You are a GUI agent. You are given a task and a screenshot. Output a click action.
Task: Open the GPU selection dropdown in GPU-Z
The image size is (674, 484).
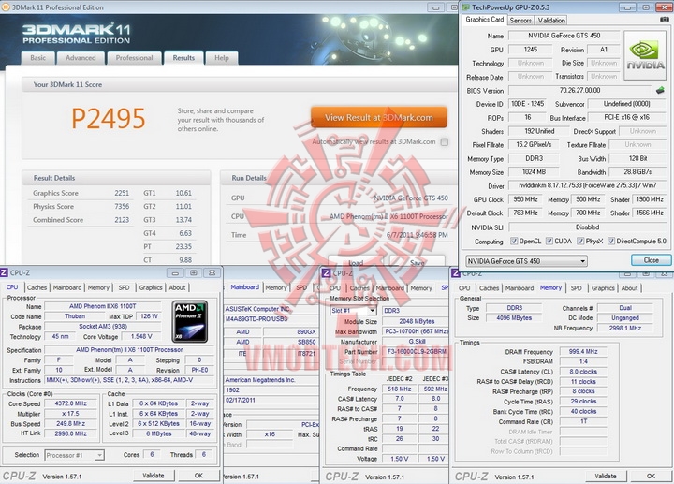[526, 261]
